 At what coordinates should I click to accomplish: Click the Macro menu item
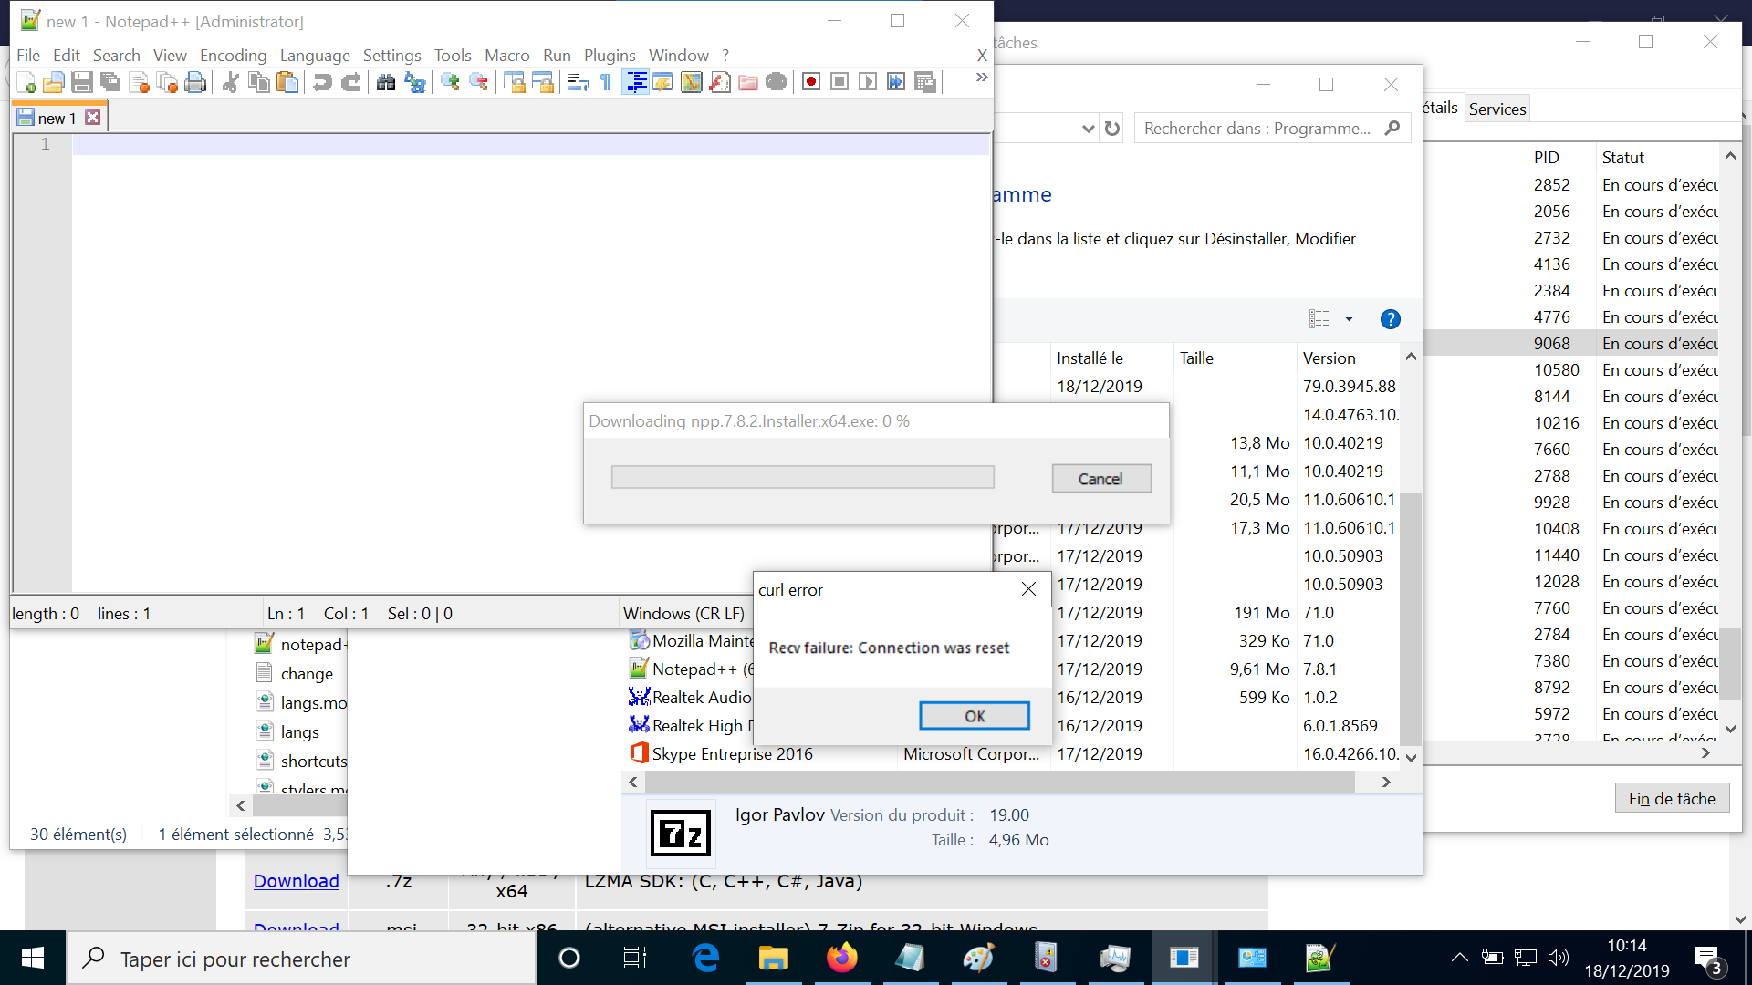coord(506,54)
